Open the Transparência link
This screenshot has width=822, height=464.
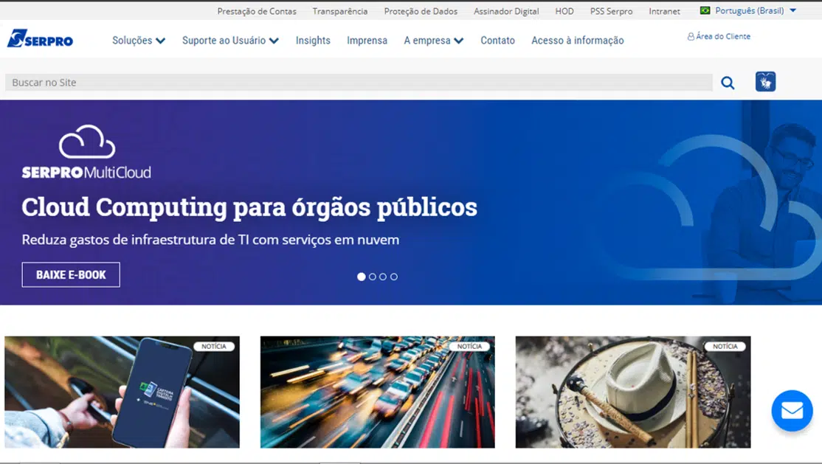(339, 11)
